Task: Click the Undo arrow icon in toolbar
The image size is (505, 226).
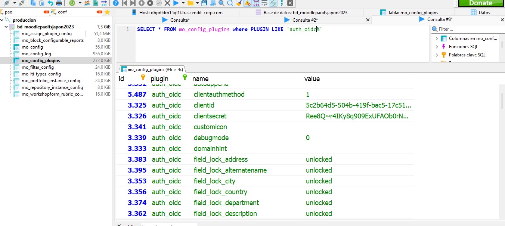Action: (x=50, y=3)
